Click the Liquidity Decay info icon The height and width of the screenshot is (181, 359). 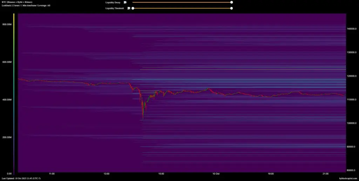coord(125,2)
